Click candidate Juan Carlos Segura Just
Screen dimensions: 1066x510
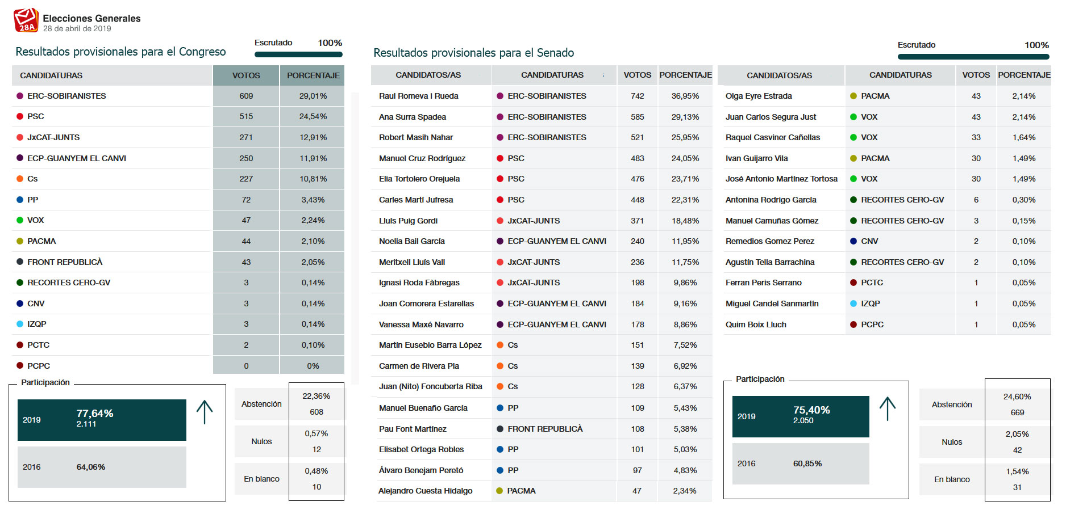pyautogui.click(x=771, y=117)
